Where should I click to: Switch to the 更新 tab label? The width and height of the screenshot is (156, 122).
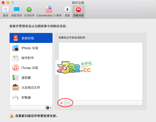point(67,15)
